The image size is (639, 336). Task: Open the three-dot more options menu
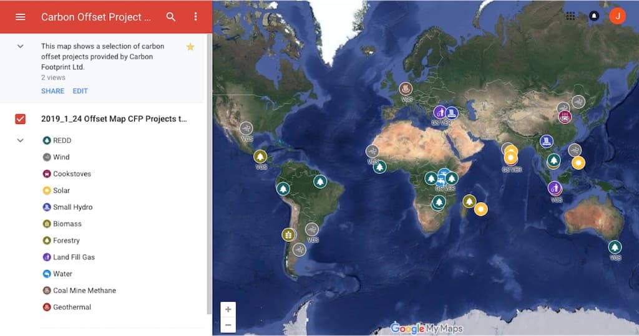click(195, 16)
